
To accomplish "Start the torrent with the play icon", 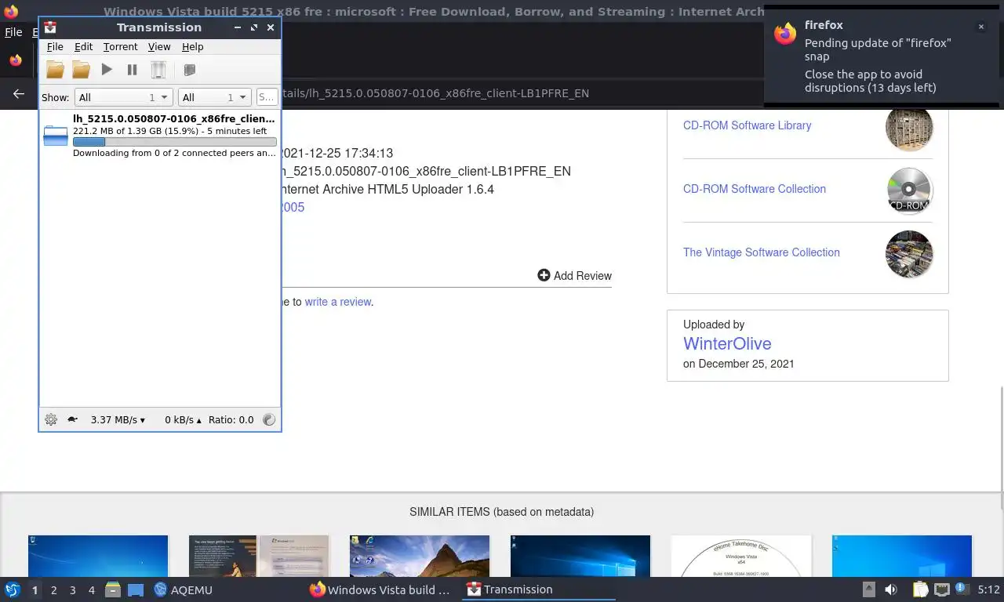I will [107, 70].
